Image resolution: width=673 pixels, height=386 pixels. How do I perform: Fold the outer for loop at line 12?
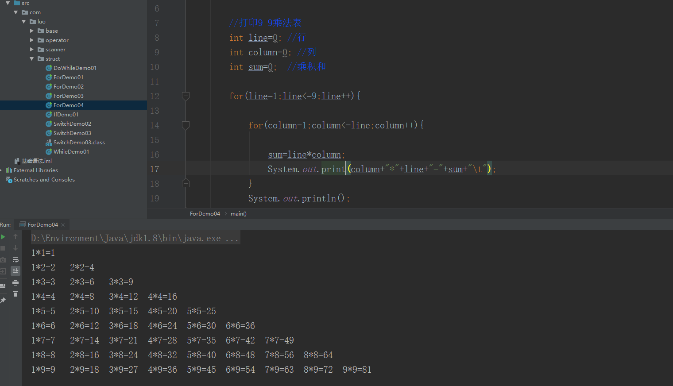pyautogui.click(x=186, y=96)
